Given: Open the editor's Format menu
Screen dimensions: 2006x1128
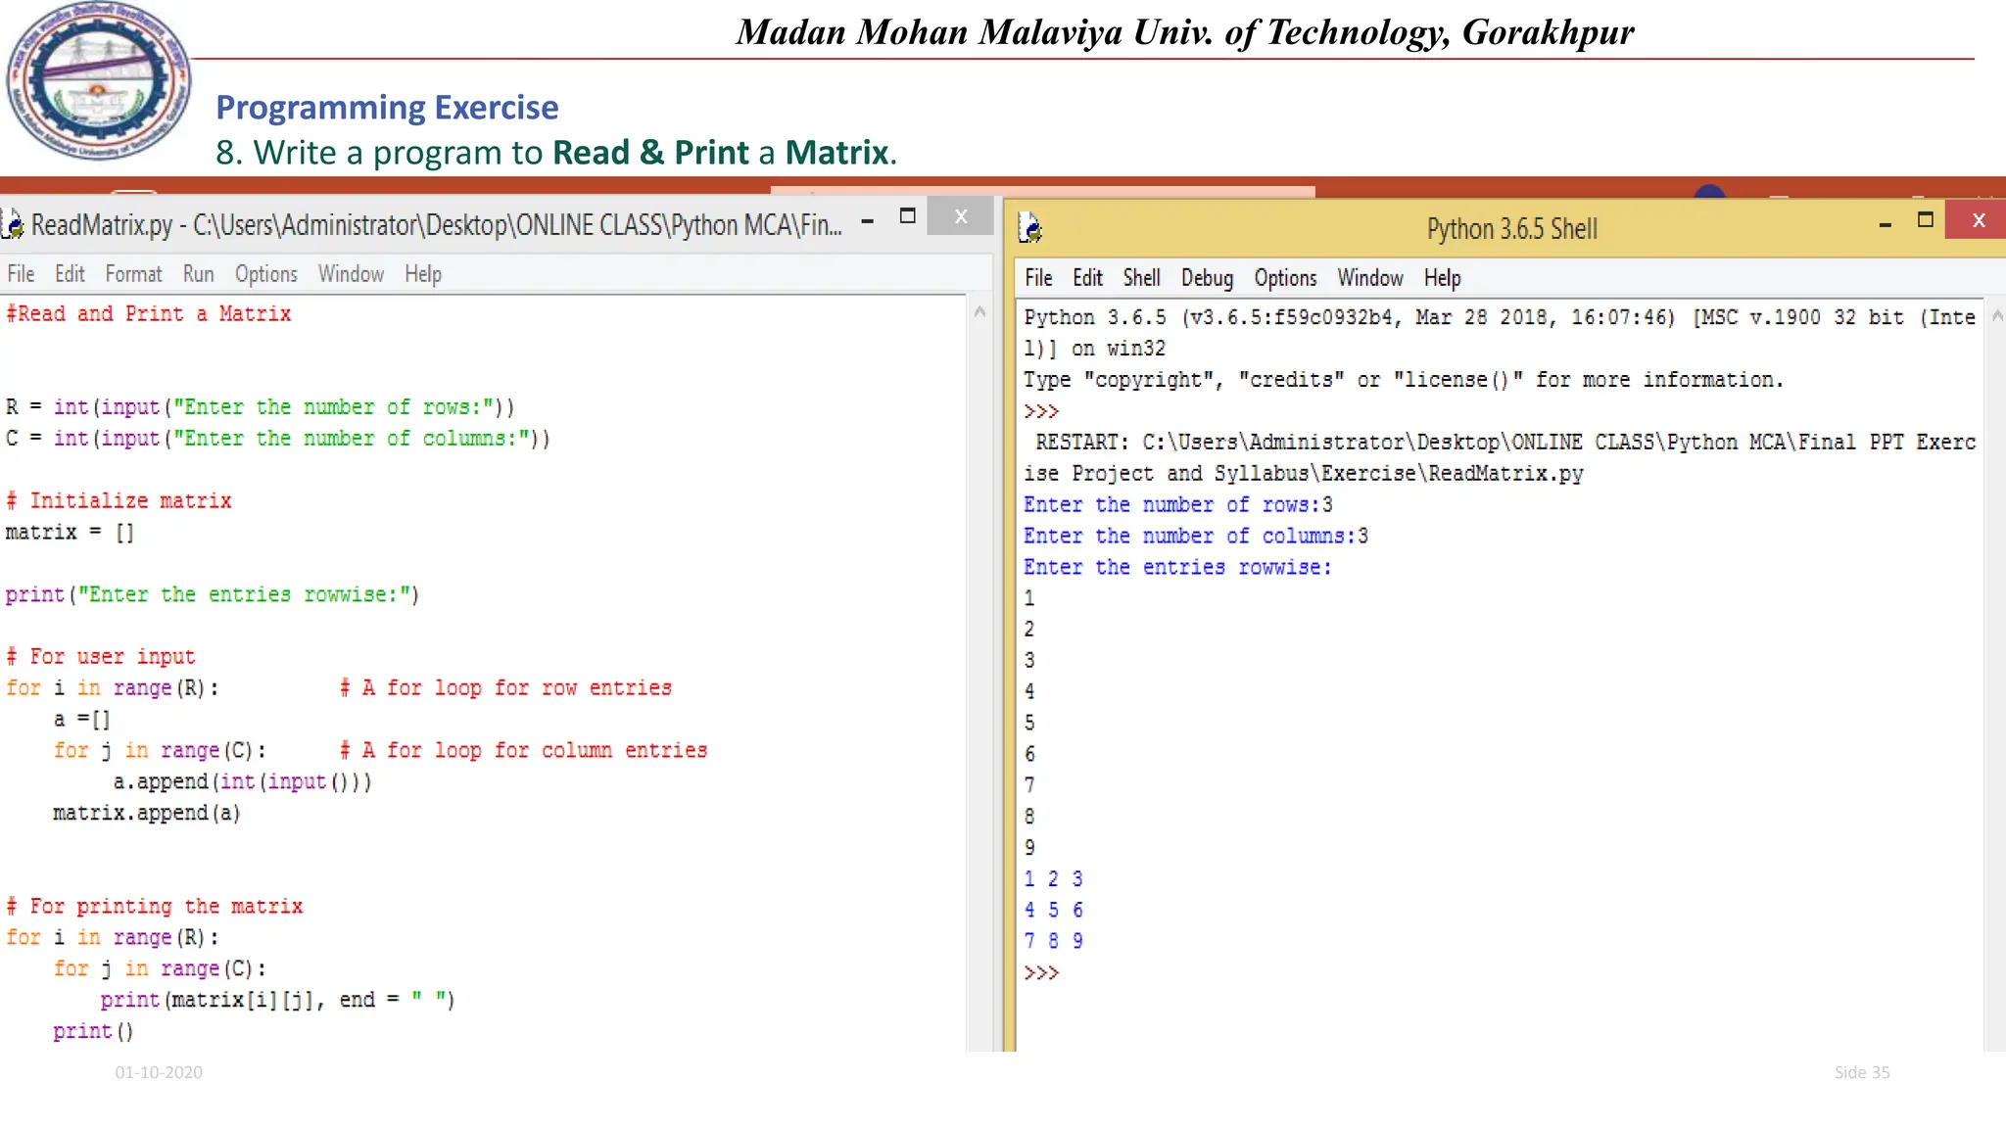Looking at the screenshot, I should [133, 274].
